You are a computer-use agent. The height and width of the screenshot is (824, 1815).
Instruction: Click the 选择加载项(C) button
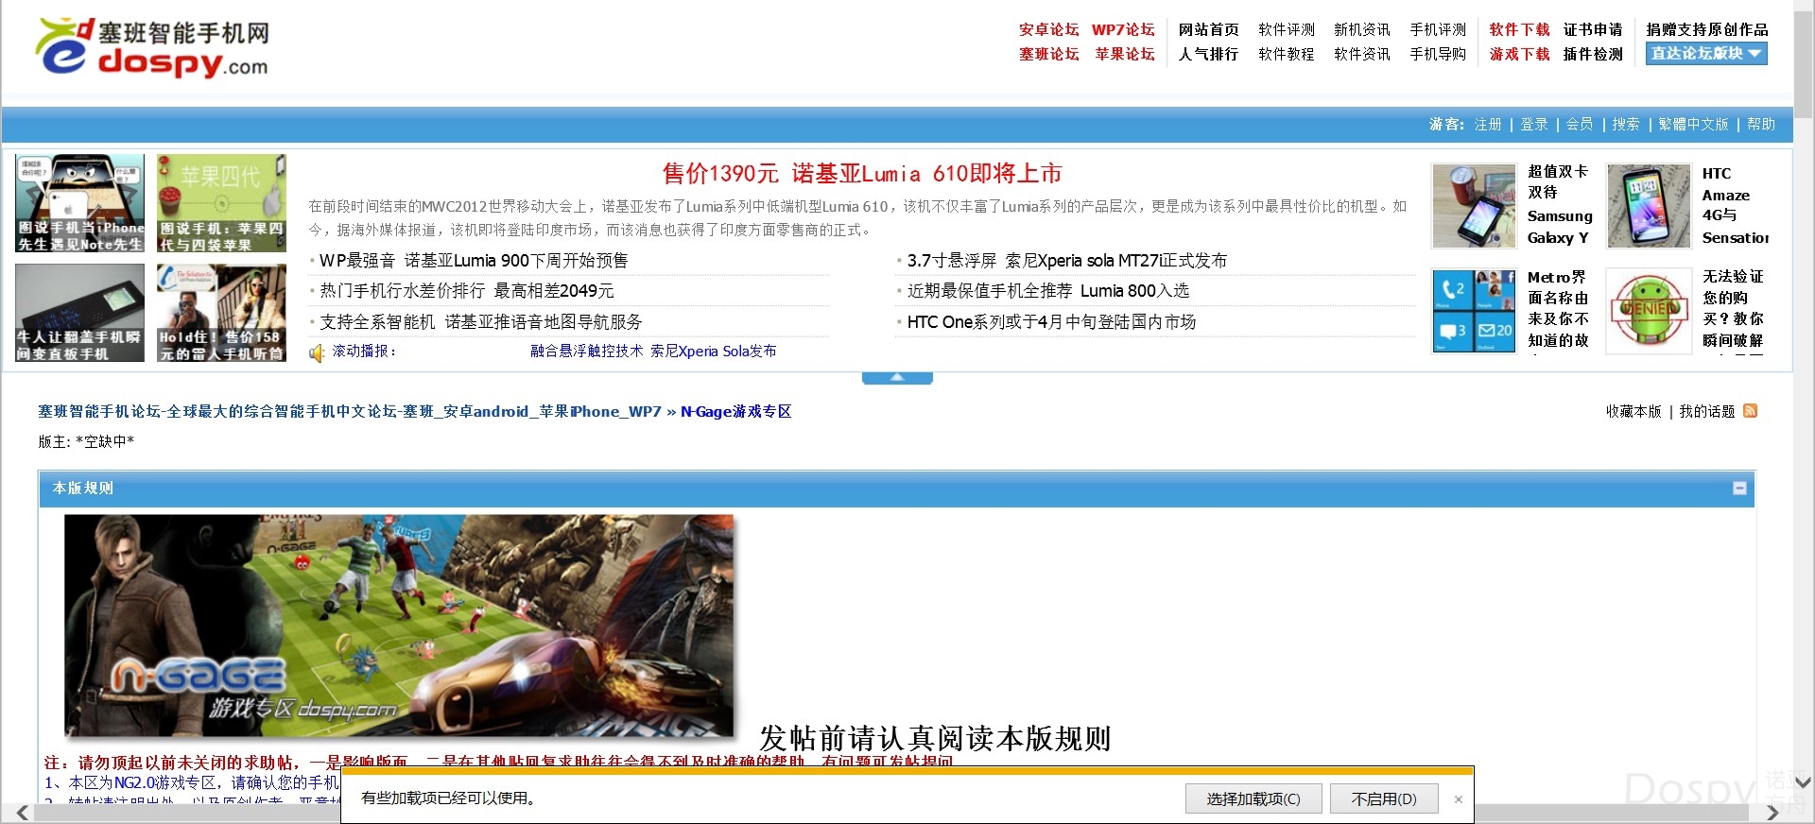1253,799
